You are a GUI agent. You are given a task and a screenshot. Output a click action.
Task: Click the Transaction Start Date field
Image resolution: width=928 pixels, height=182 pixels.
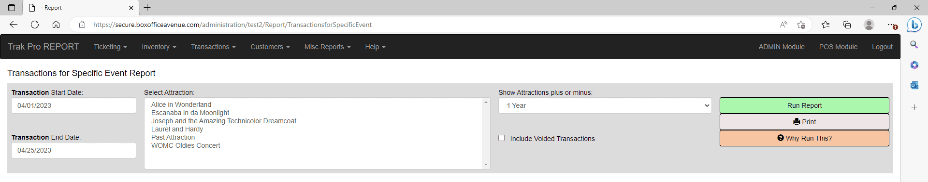pos(73,105)
